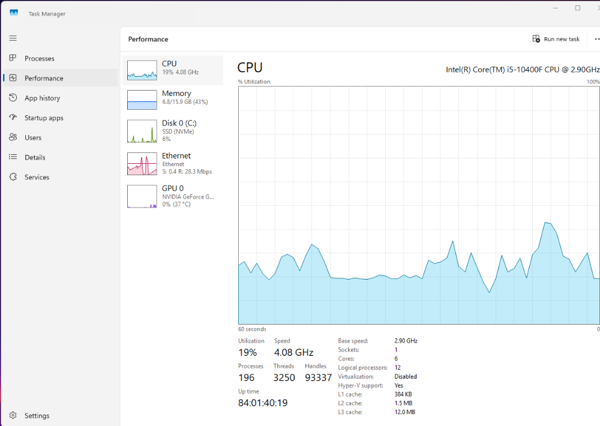This screenshot has height=426, width=600.
Task: Open the Processes page
Action: pyautogui.click(x=61, y=58)
